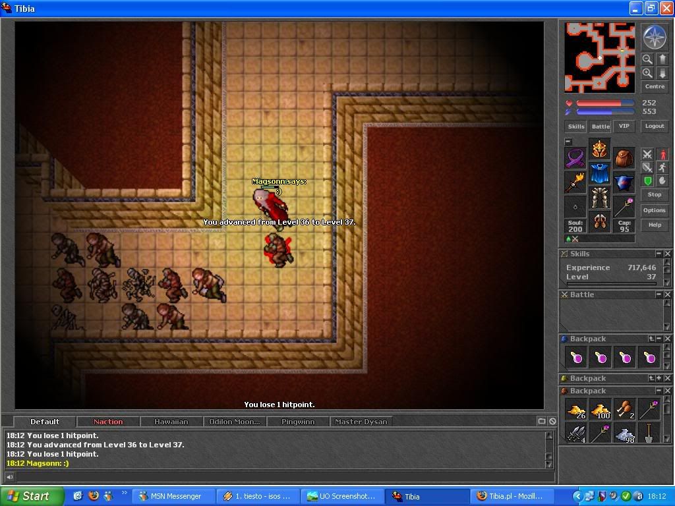Viewport: 675px width, 506px height.
Task: Minimize the brown Backpack container with gold
Action: pyautogui.click(x=659, y=390)
